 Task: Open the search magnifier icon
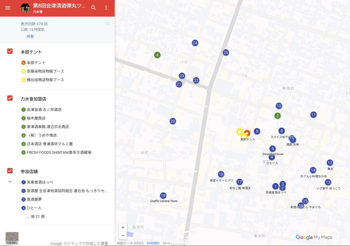[x=93, y=8]
